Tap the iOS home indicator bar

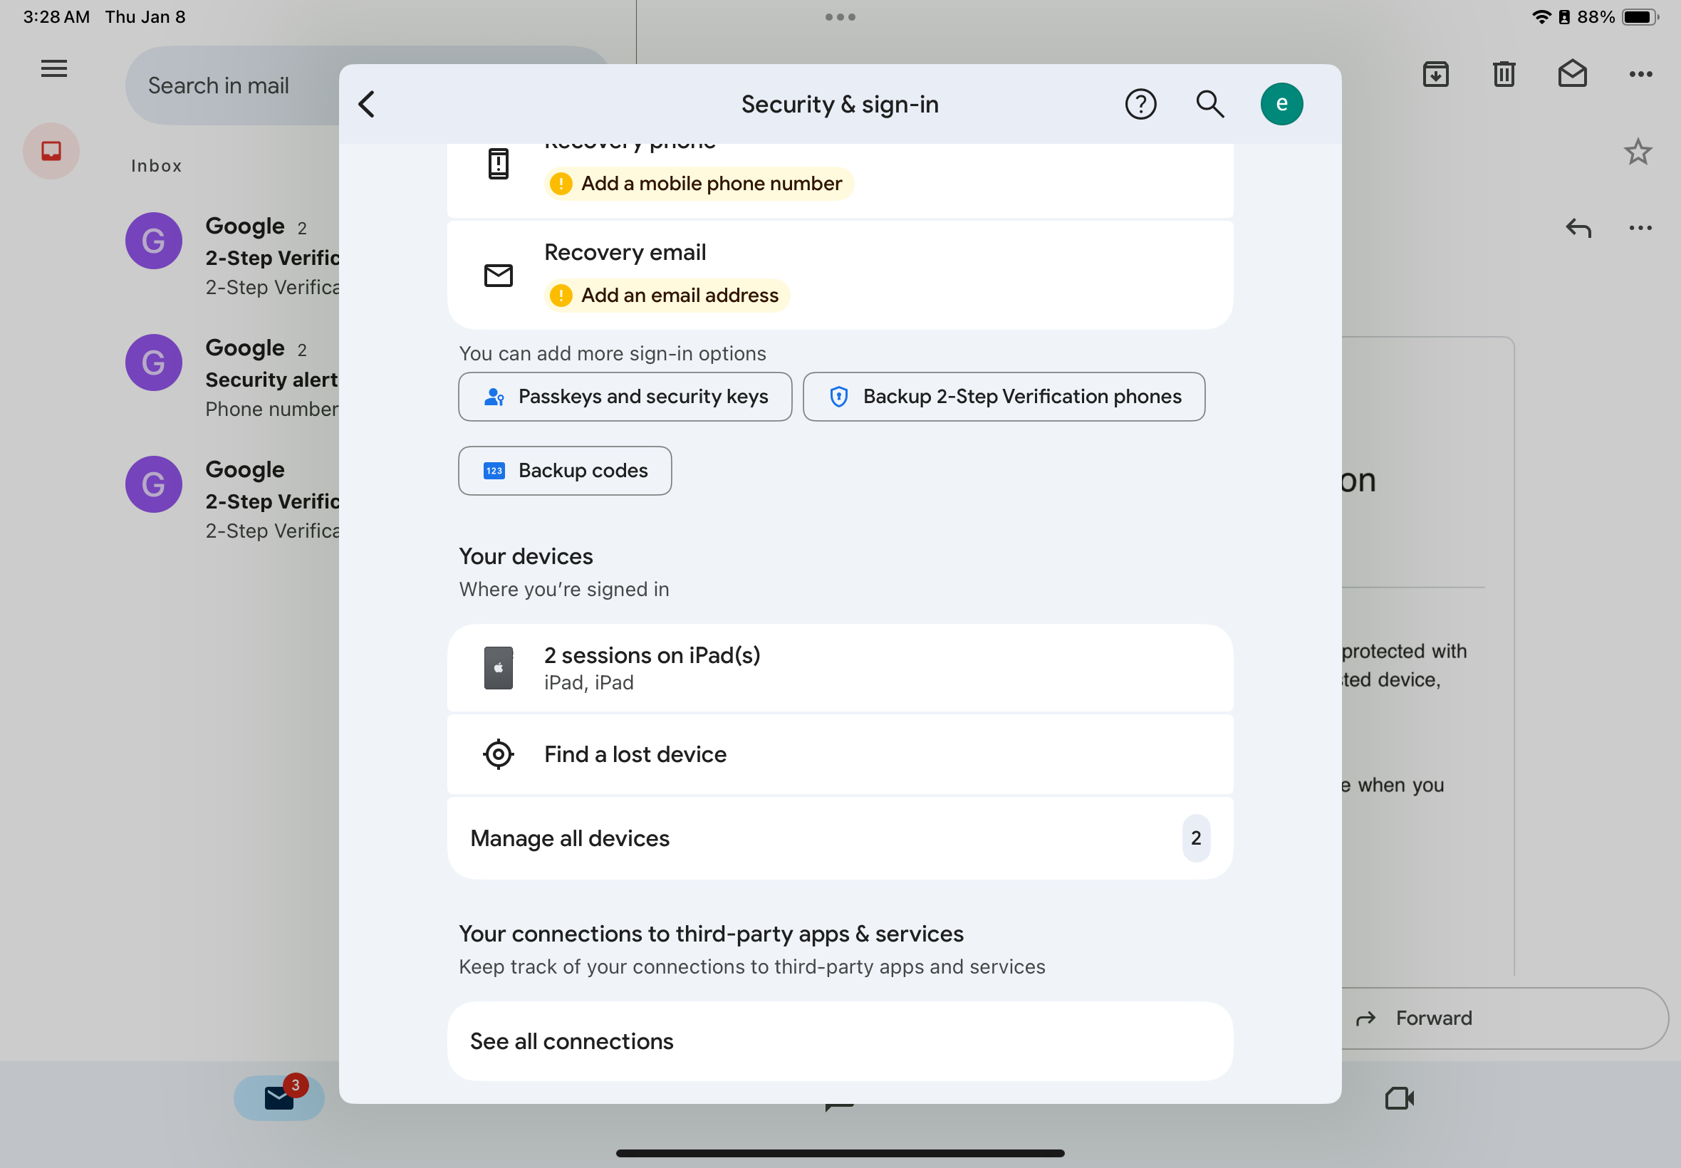pyautogui.click(x=840, y=1152)
